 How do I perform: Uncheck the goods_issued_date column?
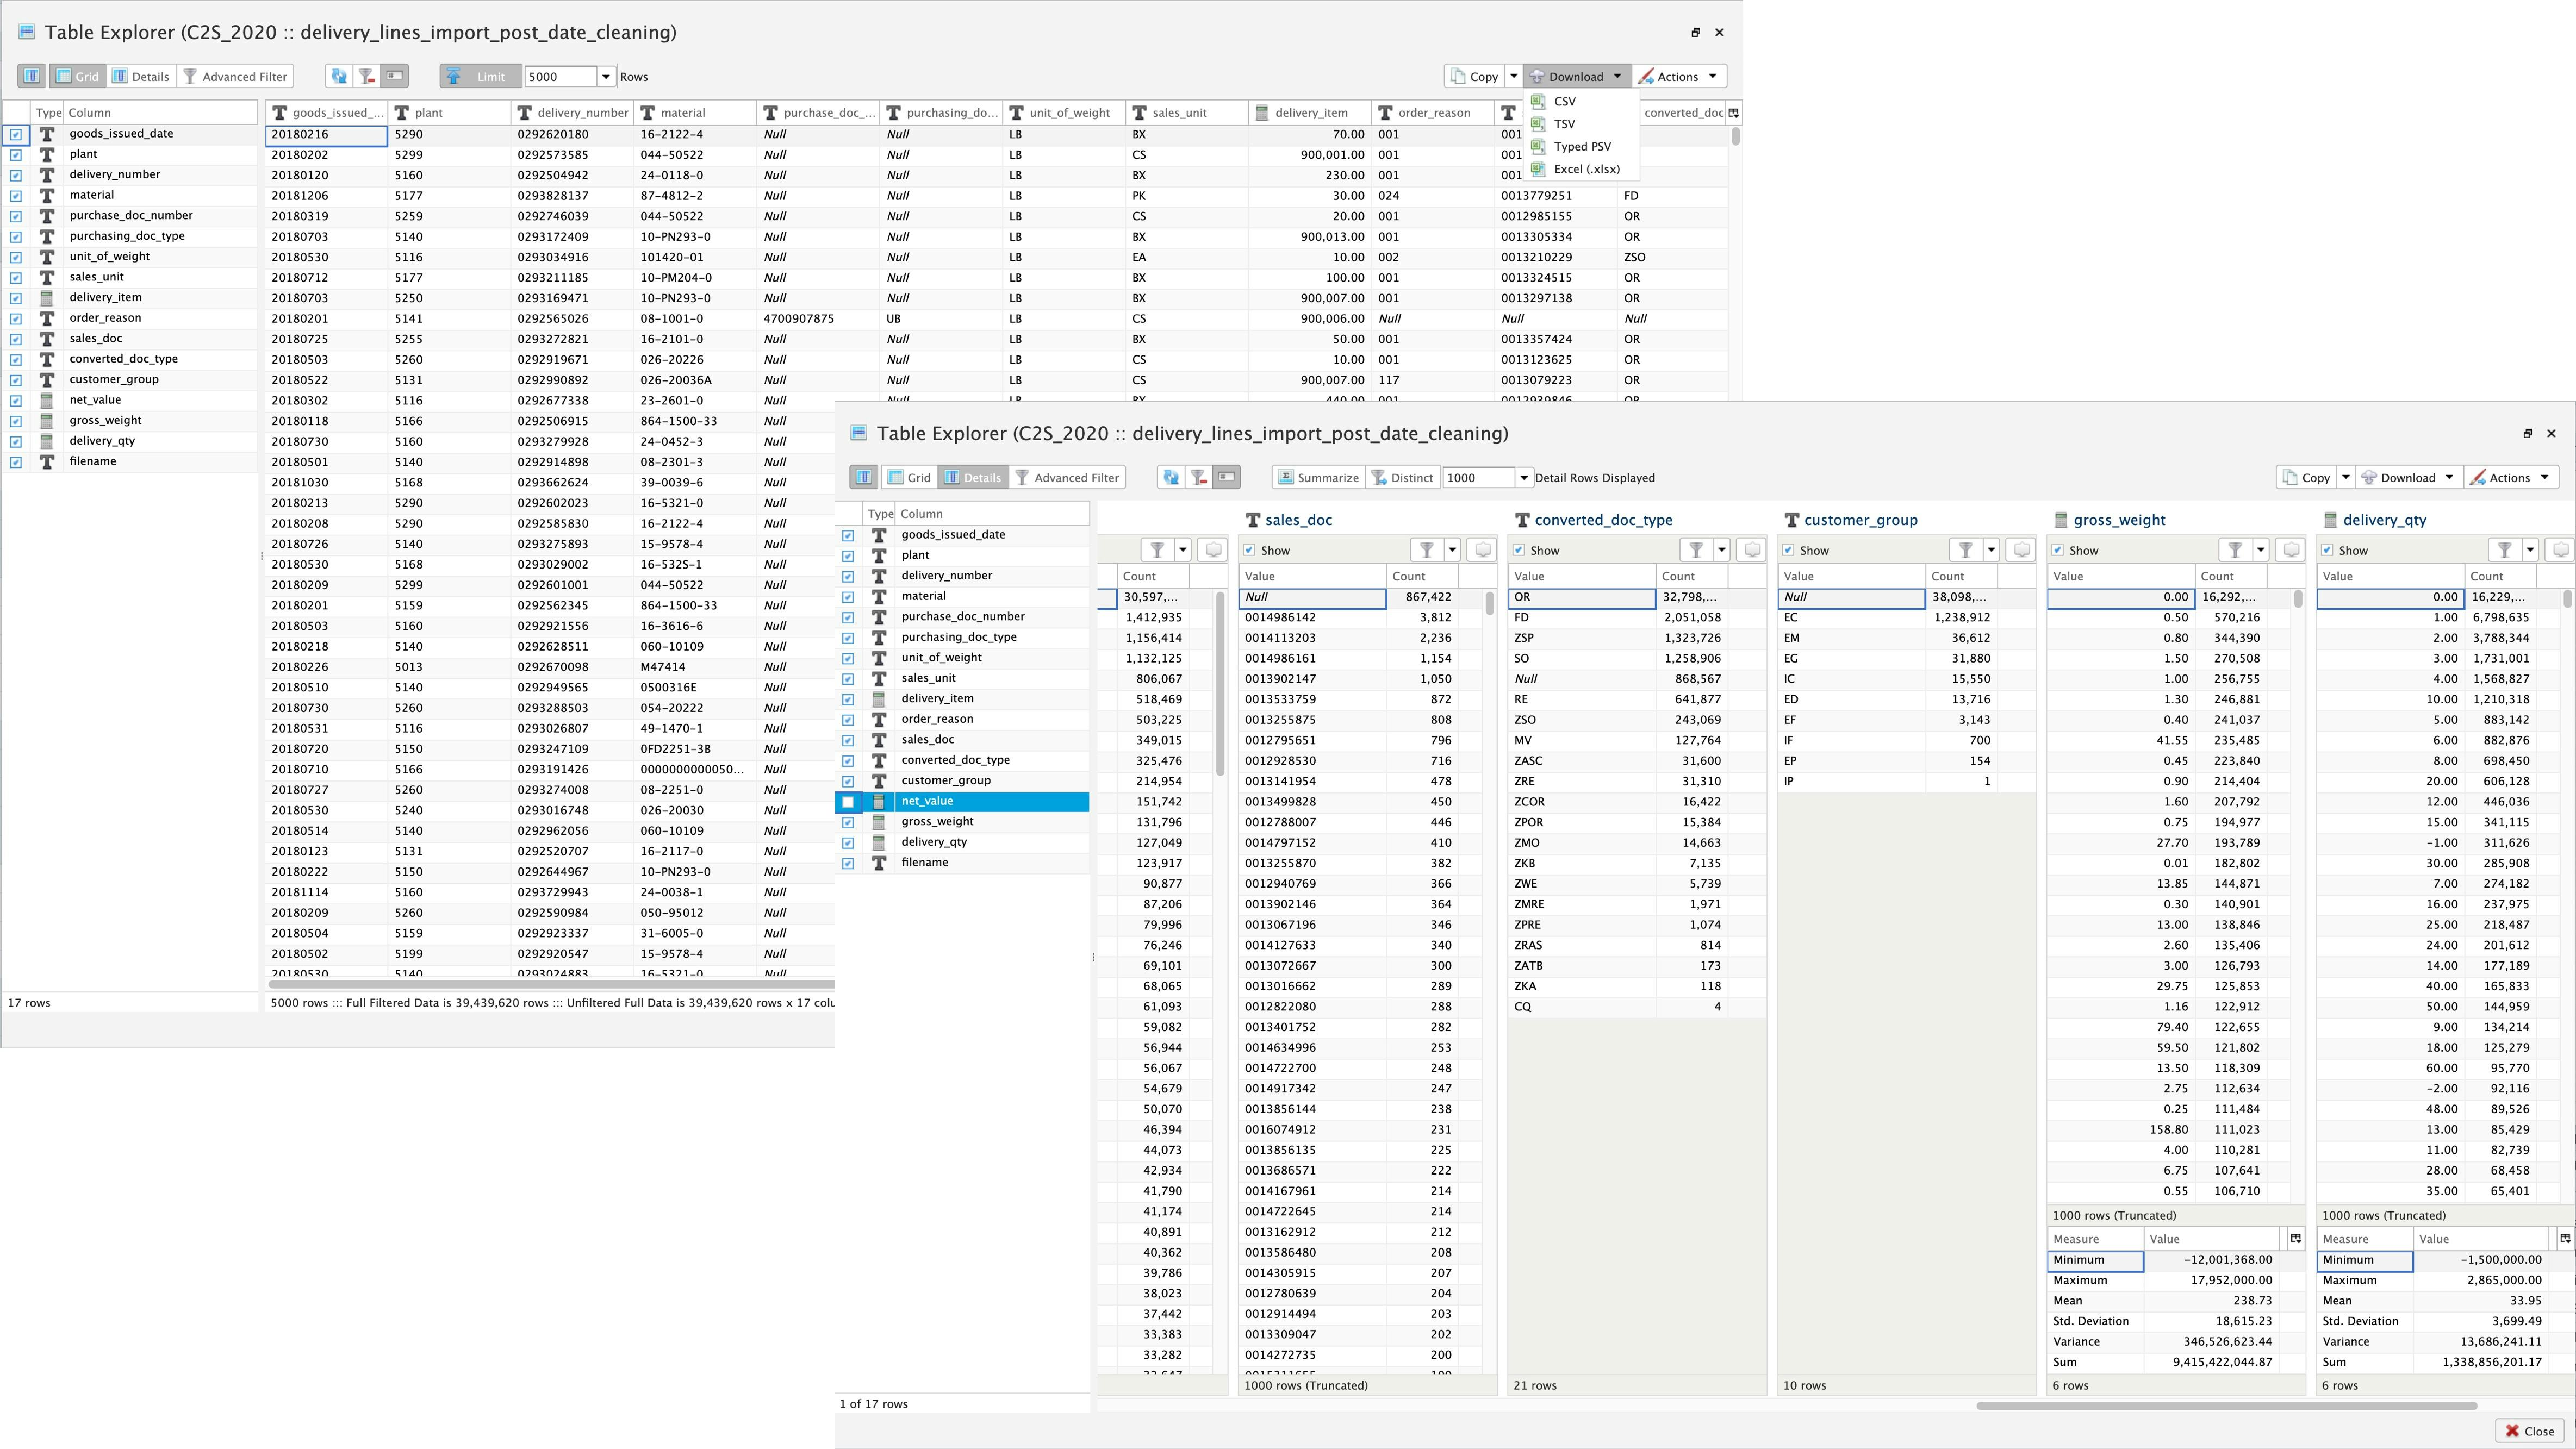(x=16, y=133)
